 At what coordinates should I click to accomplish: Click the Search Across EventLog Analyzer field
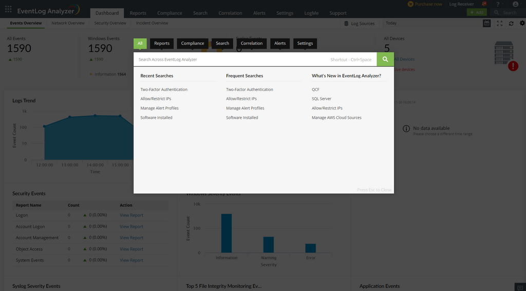point(255,60)
